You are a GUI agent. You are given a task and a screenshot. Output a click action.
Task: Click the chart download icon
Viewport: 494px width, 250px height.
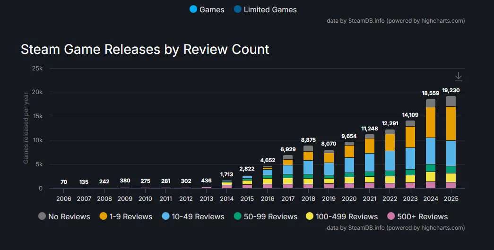pos(458,77)
